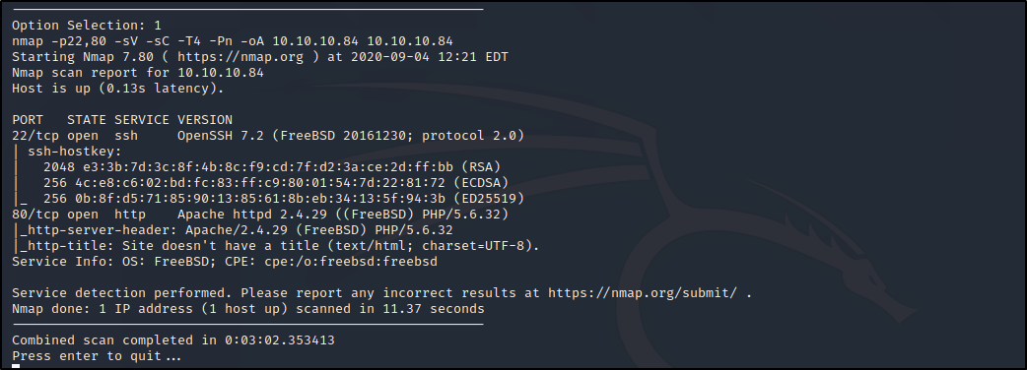
Task: Click the nmap -p22,80 command line
Action: pos(233,41)
